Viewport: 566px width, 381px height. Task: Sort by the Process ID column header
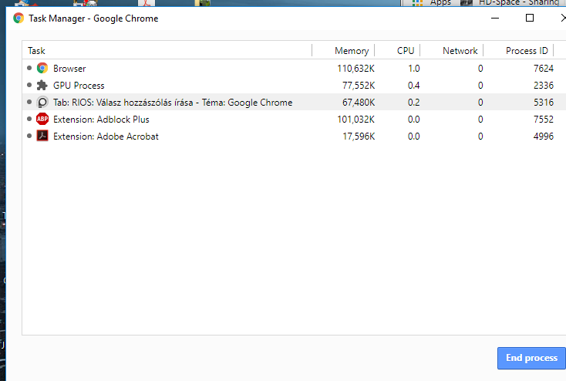(x=527, y=51)
